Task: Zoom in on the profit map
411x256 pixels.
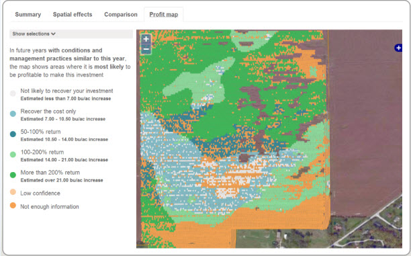Action: [146, 39]
